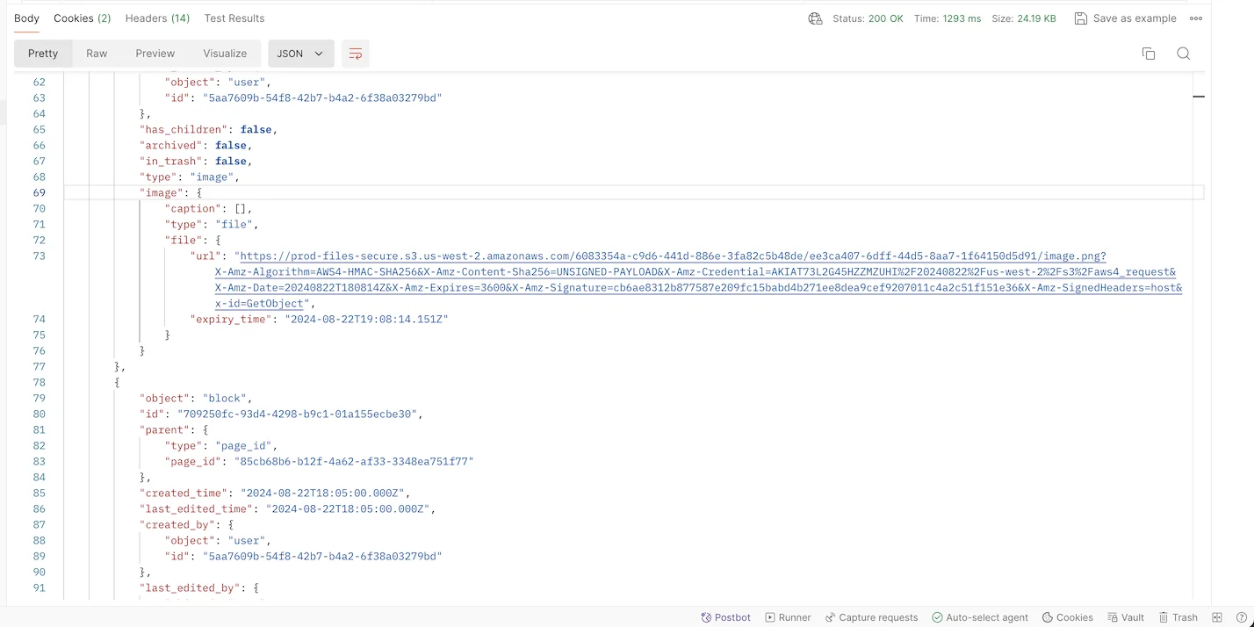Viewport: 1254px width, 627px height.
Task: Open the Vault in the footer
Action: pos(1125,617)
